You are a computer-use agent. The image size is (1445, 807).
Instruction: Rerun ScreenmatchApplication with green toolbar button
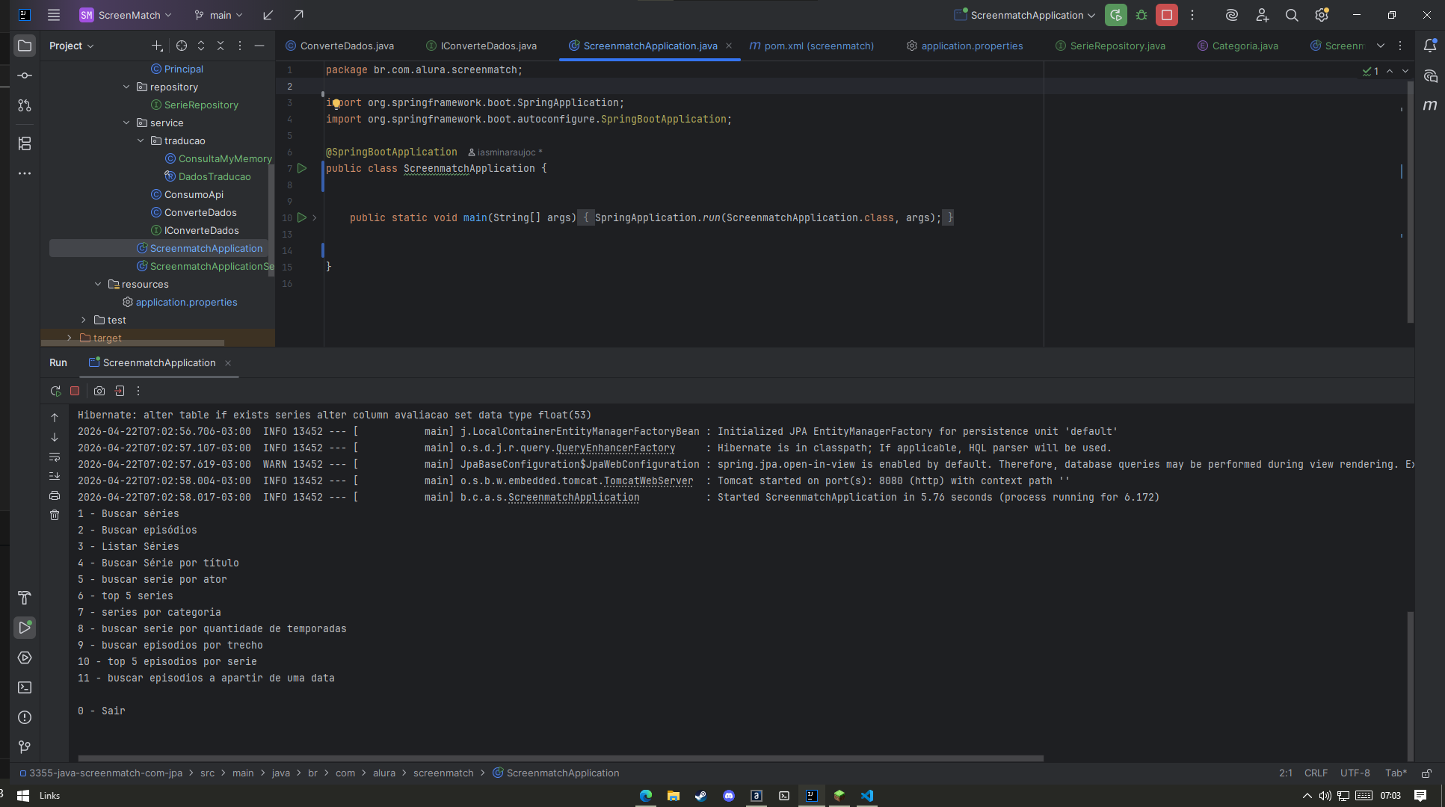pos(1115,15)
